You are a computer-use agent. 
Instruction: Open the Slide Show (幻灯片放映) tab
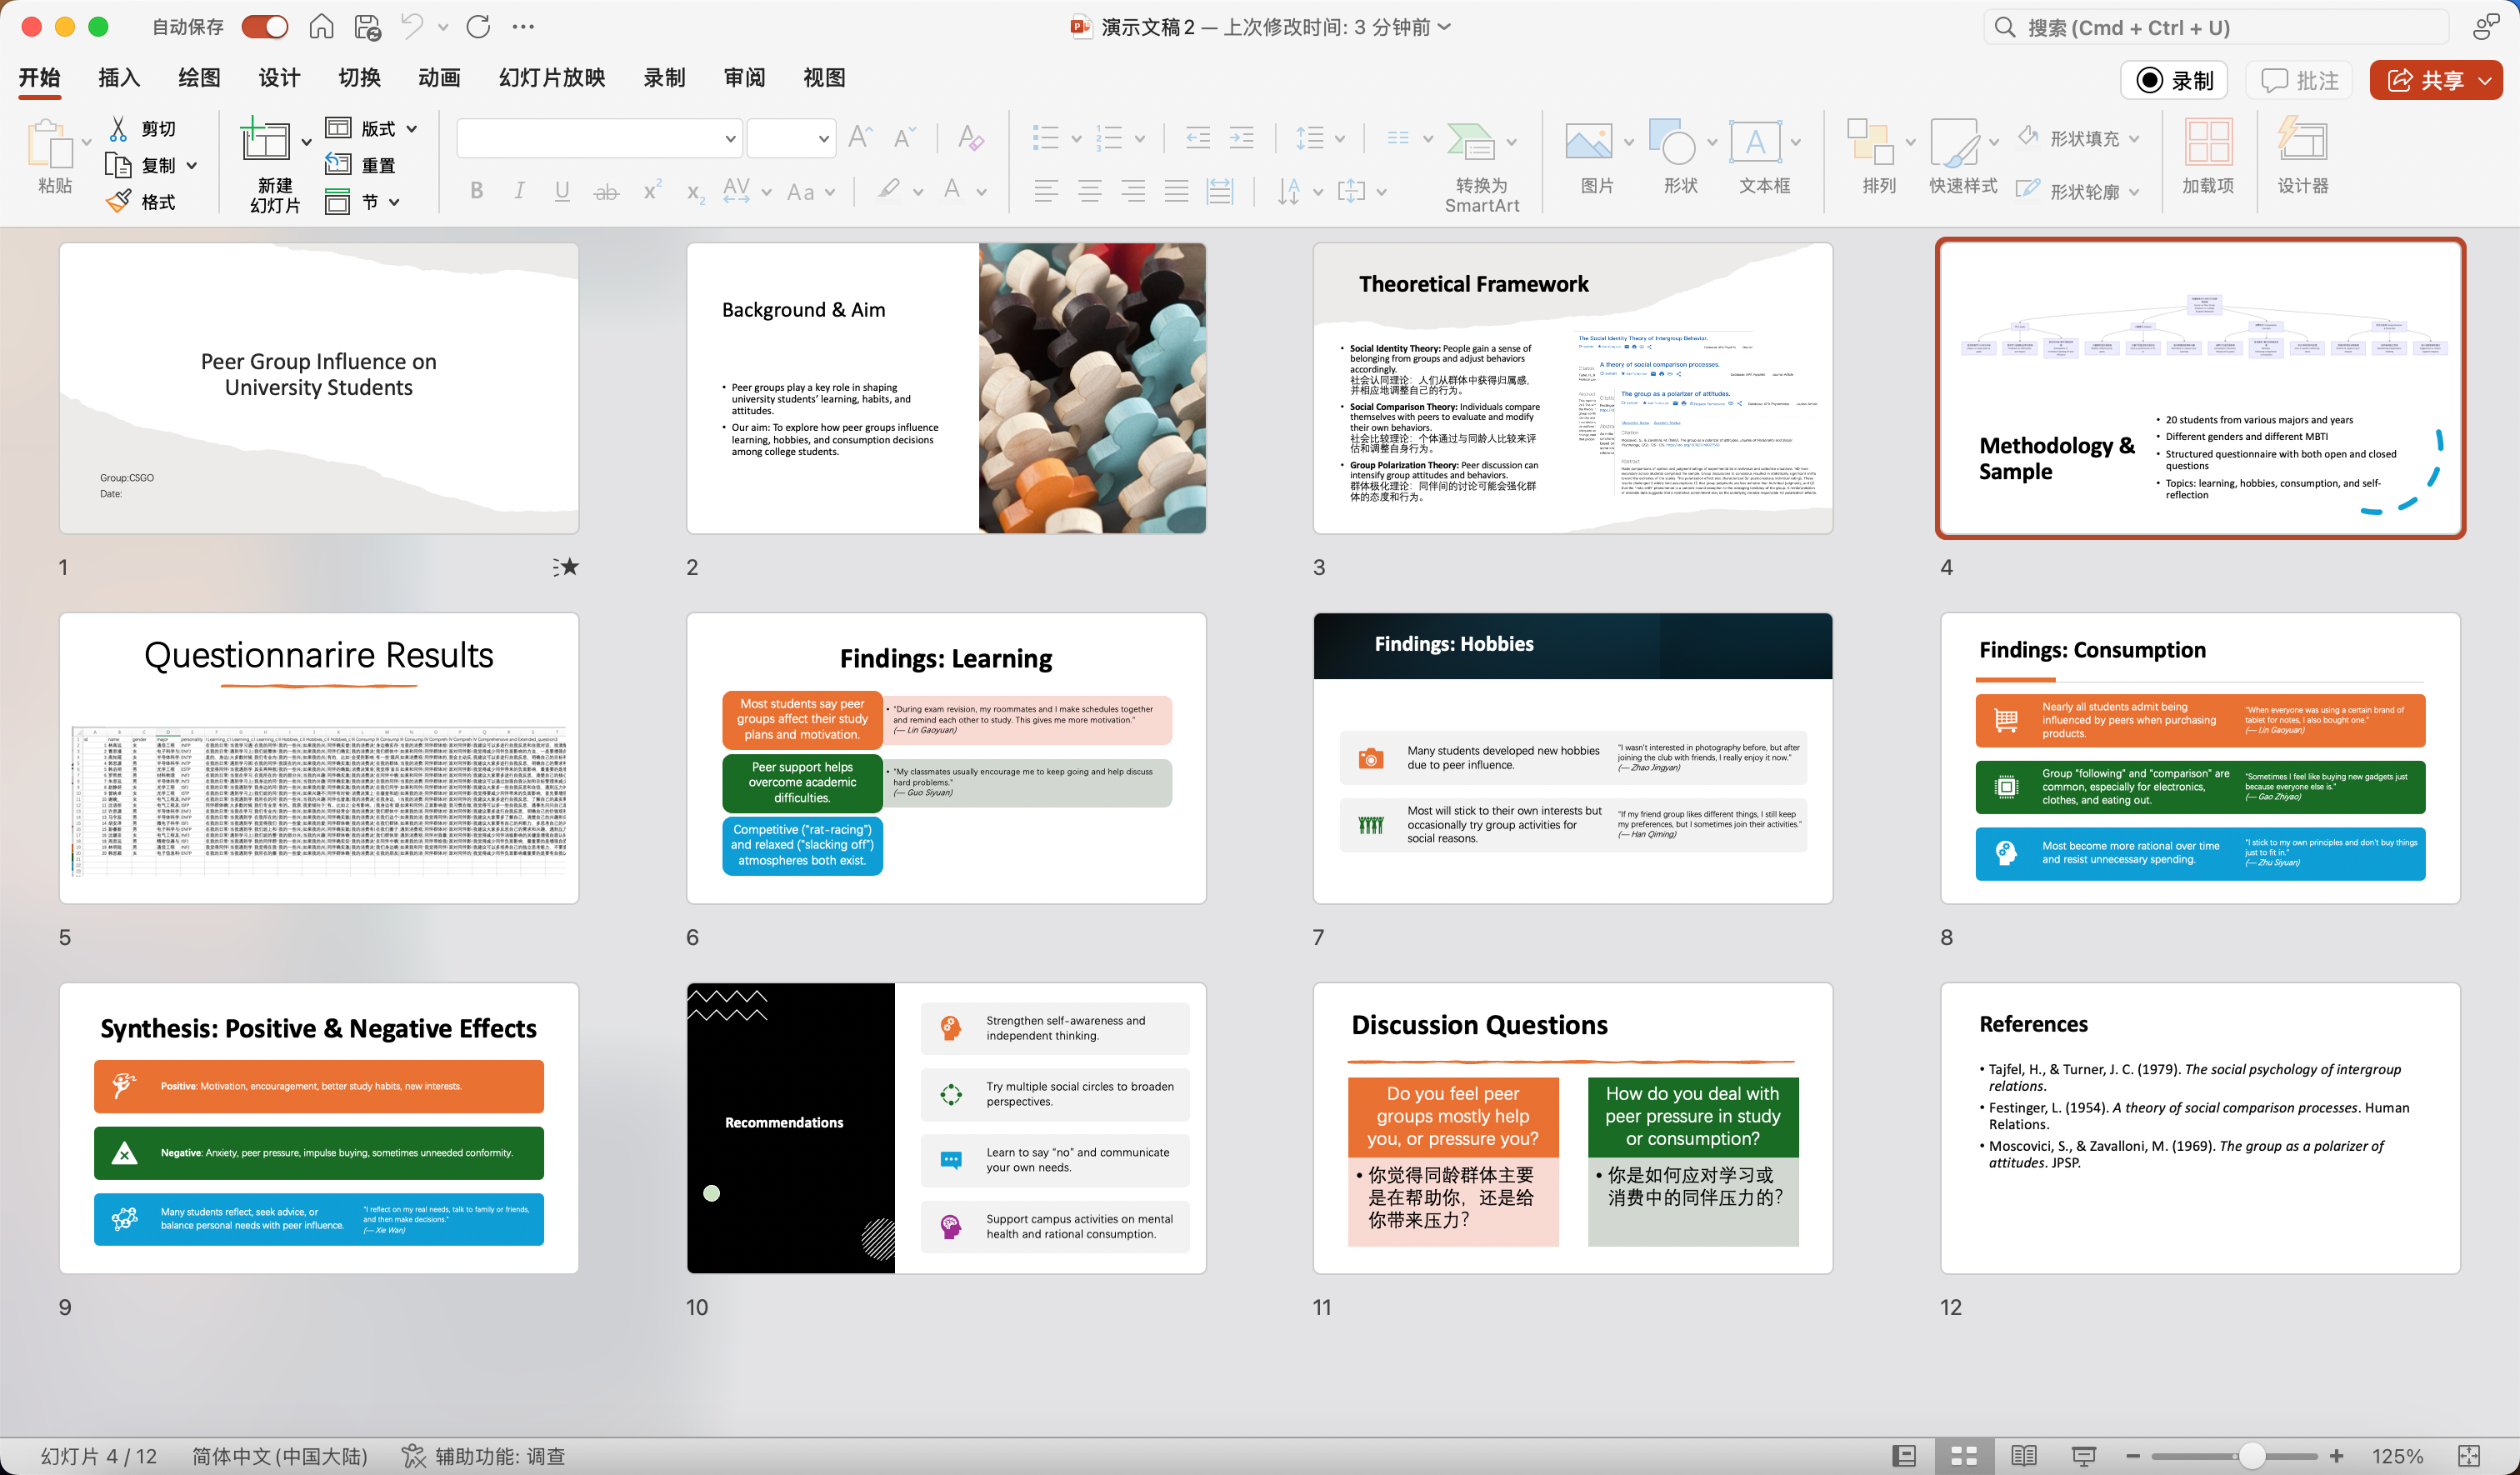coord(552,78)
